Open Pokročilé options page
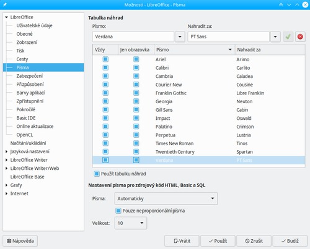Image resolution: width=310 pixels, height=249 pixels. pyautogui.click(x=26, y=109)
